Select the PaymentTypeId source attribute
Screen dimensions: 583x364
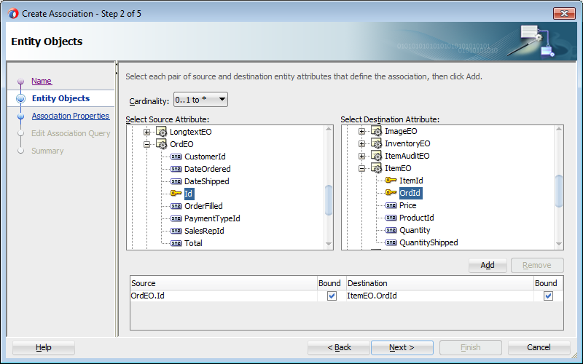pos(212,218)
